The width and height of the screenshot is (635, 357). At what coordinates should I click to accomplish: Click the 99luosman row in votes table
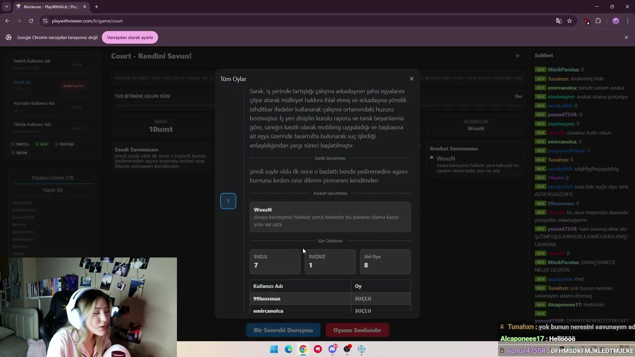click(330, 298)
